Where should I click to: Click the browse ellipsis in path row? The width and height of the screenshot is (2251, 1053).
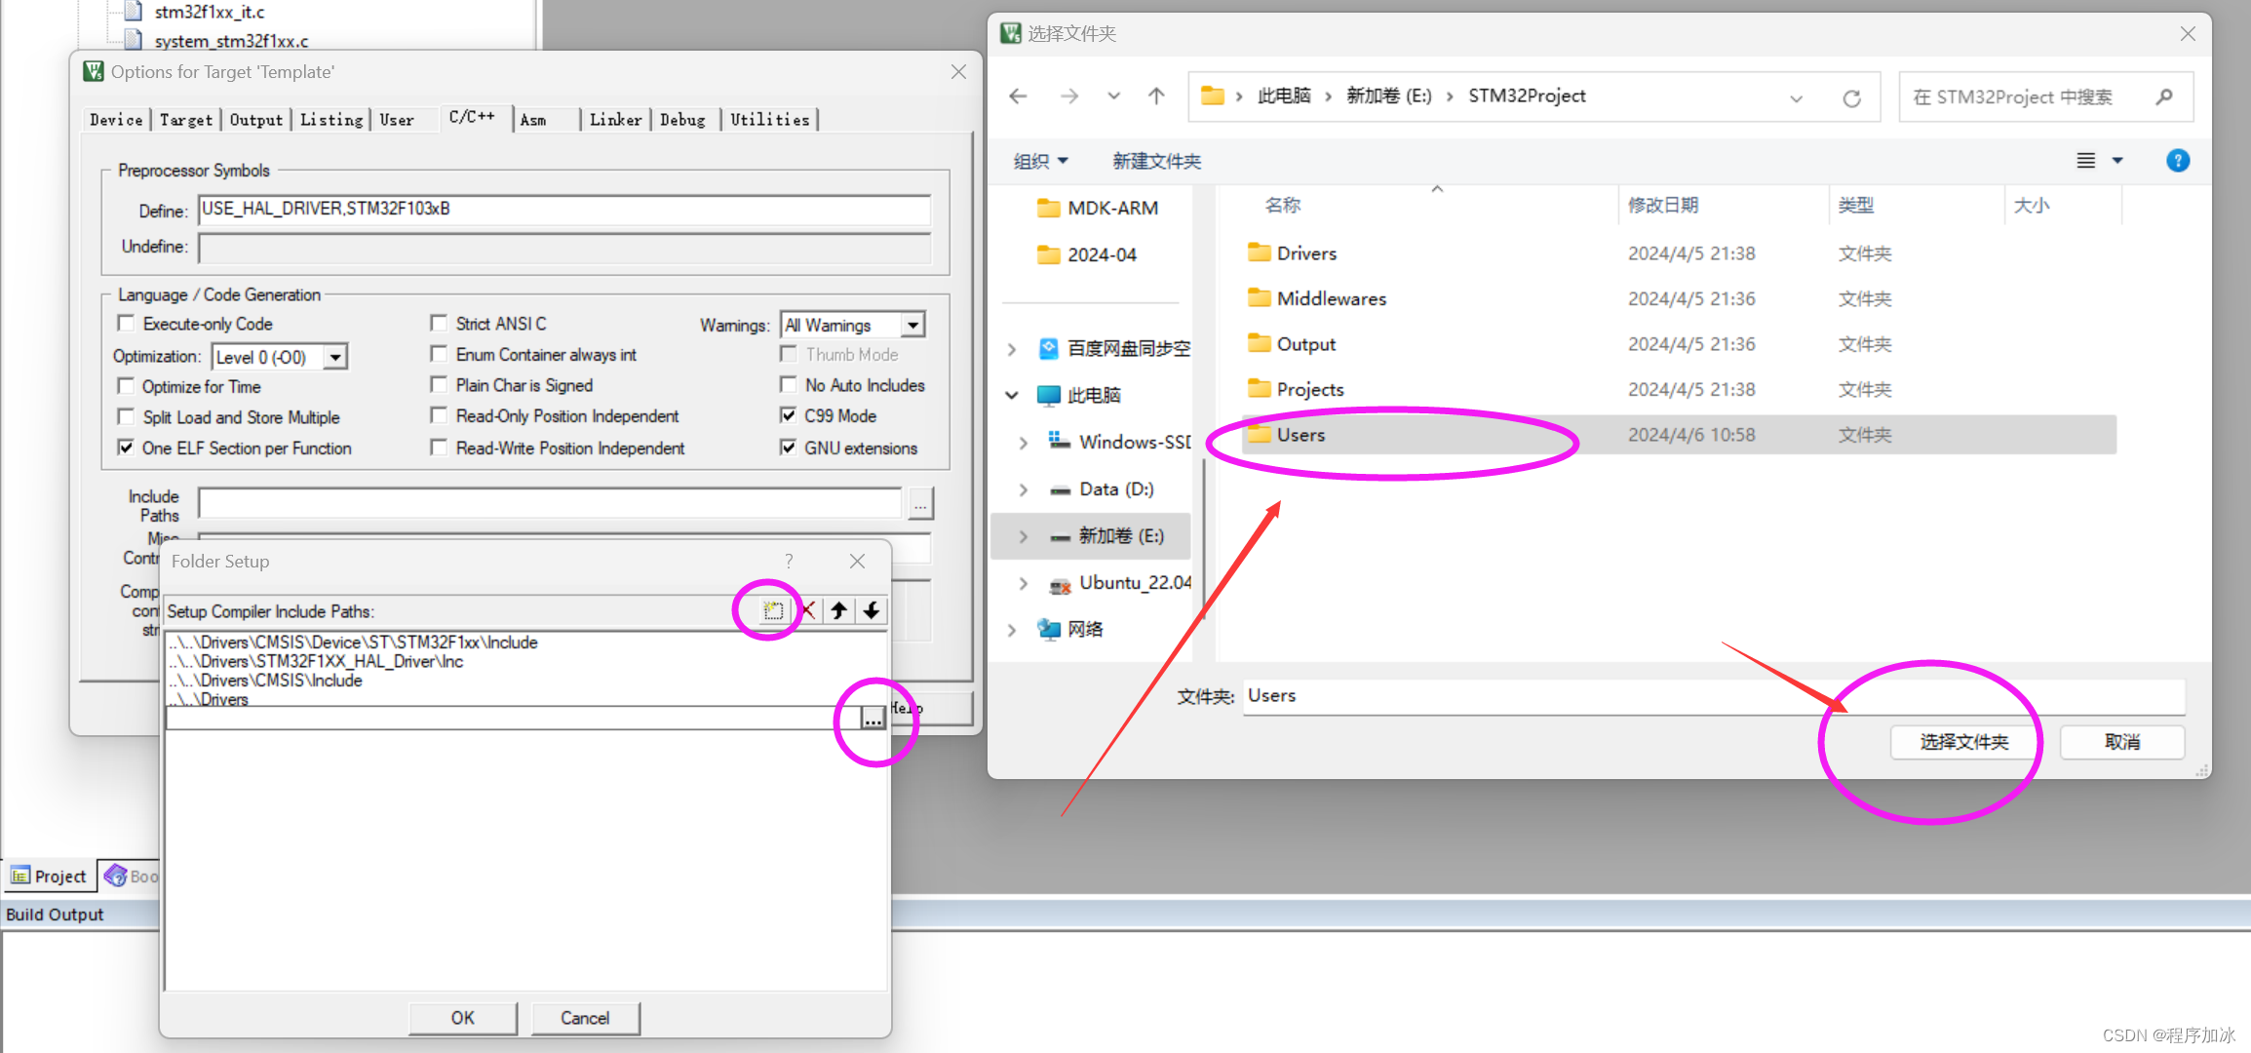(872, 719)
